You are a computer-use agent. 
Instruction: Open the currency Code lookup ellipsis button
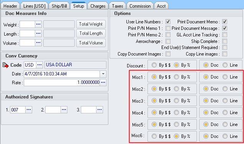(x=39, y=65)
